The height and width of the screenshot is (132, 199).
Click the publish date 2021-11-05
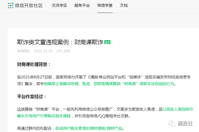(x=43, y=51)
